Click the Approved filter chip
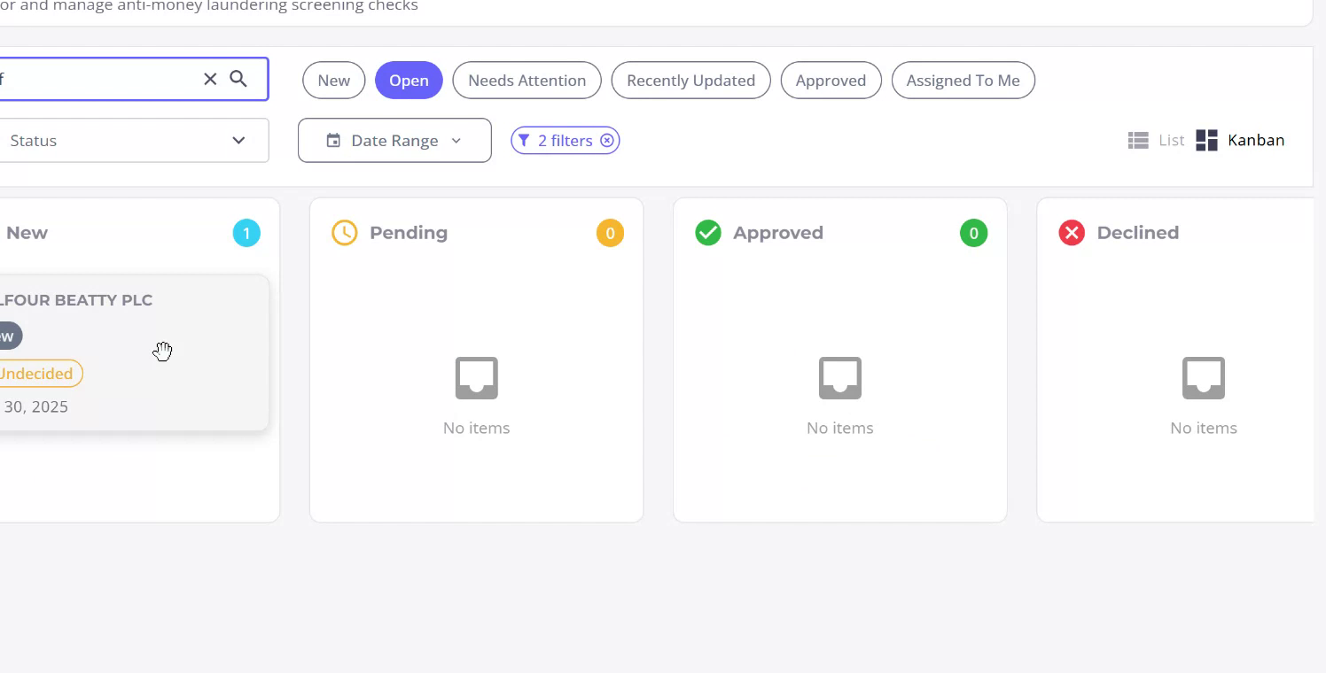Viewport: 1326px width, 673px height. click(x=831, y=81)
